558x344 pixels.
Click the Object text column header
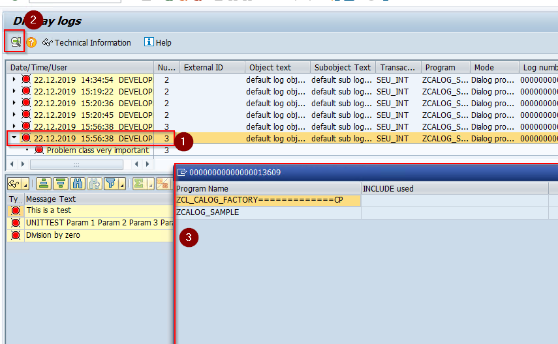pos(277,68)
